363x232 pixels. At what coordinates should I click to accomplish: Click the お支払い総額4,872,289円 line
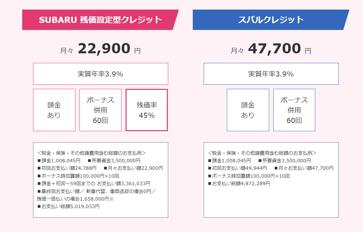point(239,183)
